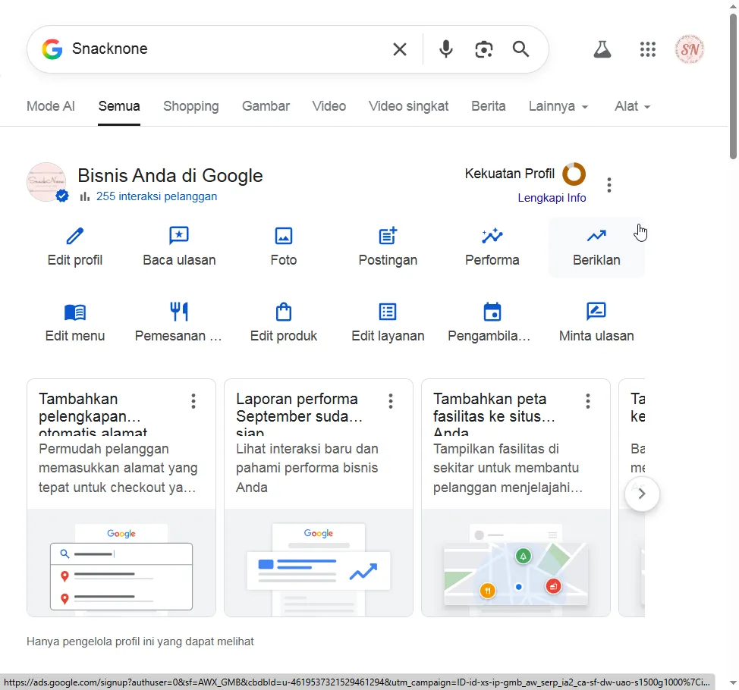The height and width of the screenshot is (690, 739).
Task: Switch to Video singkat tab
Action: pos(409,106)
